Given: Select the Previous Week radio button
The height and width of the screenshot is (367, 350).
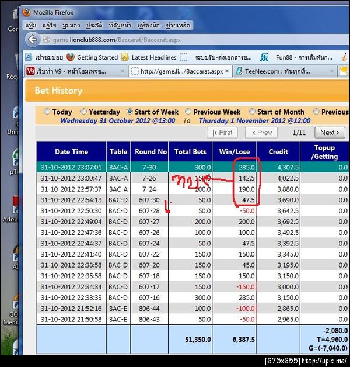Looking at the screenshot, I should pos(188,112).
